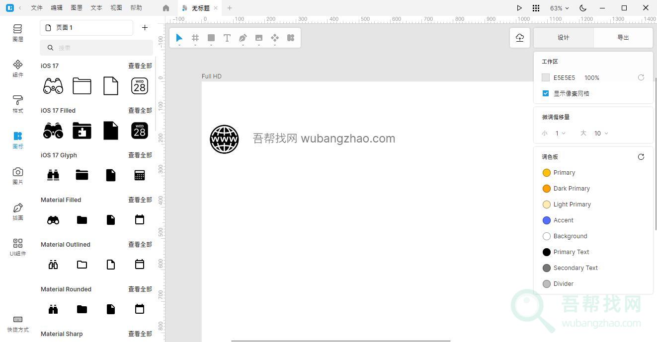Image resolution: width=657 pixels, height=342 pixels.
Task: Open the 组件 (Components) sidebar panel
Action: (x=18, y=69)
